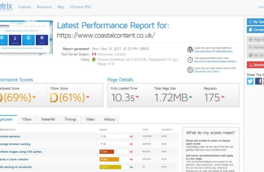
Task: Click the red Download PDF button
Action: 256,65
